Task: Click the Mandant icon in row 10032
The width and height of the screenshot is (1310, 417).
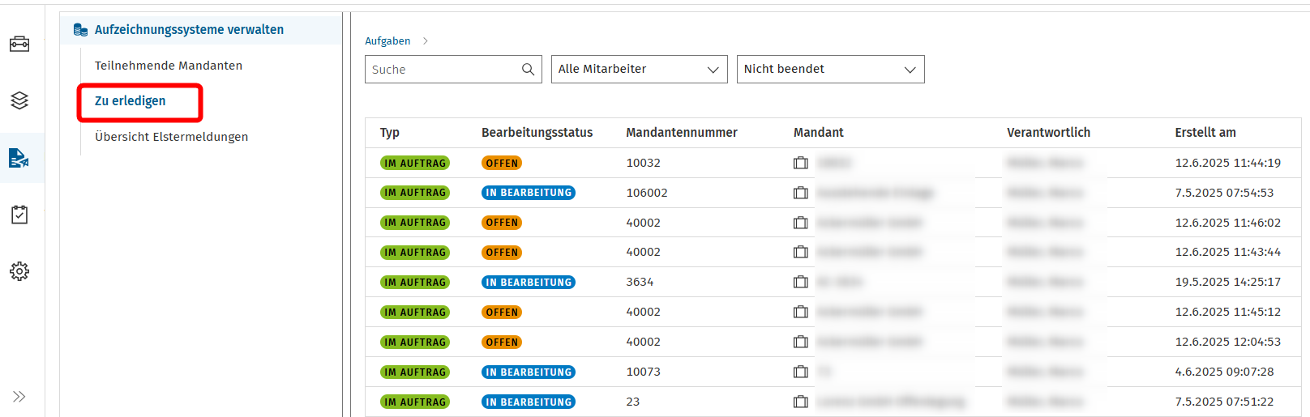Action: 801,163
